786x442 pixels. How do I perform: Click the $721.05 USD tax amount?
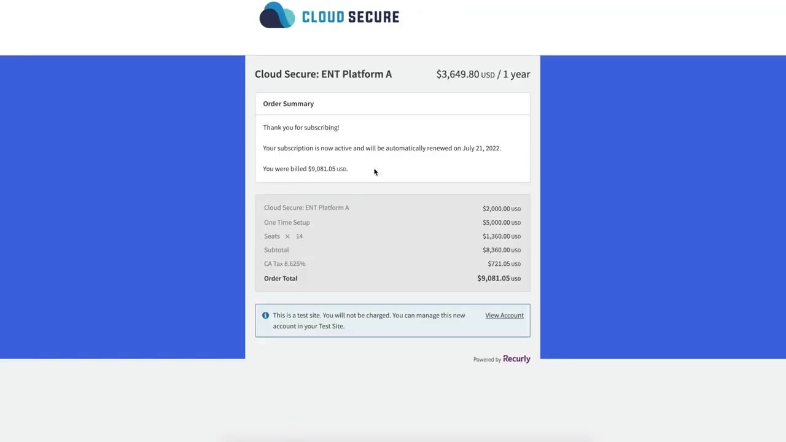tap(504, 264)
